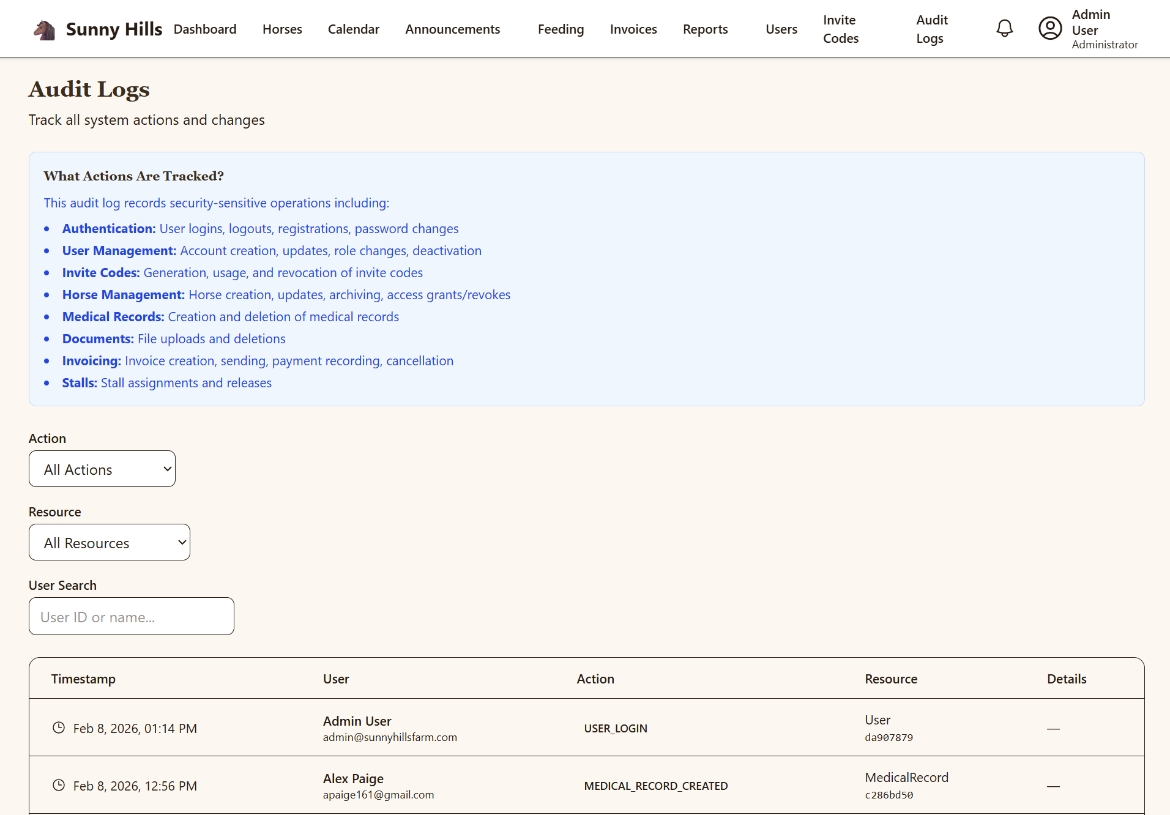Open the Users management page

tap(781, 29)
